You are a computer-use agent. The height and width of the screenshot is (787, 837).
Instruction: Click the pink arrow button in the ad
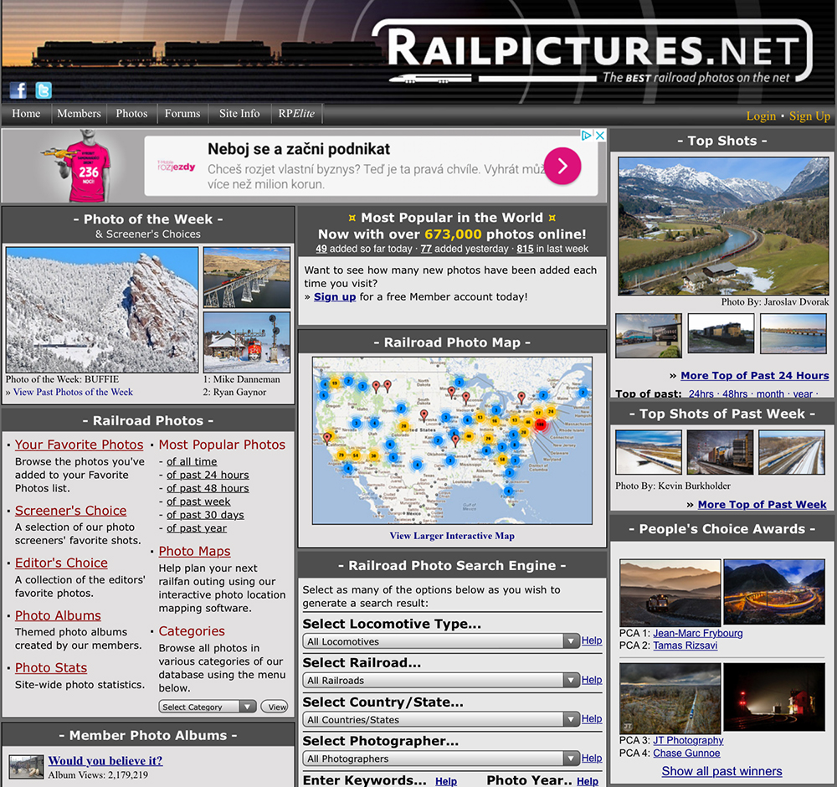pos(562,166)
